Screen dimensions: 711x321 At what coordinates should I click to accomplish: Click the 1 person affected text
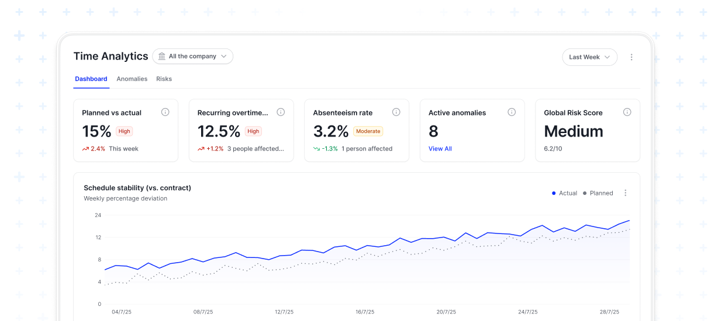point(367,149)
